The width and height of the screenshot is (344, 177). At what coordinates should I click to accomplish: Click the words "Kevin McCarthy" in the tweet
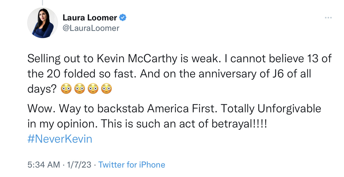(140, 59)
